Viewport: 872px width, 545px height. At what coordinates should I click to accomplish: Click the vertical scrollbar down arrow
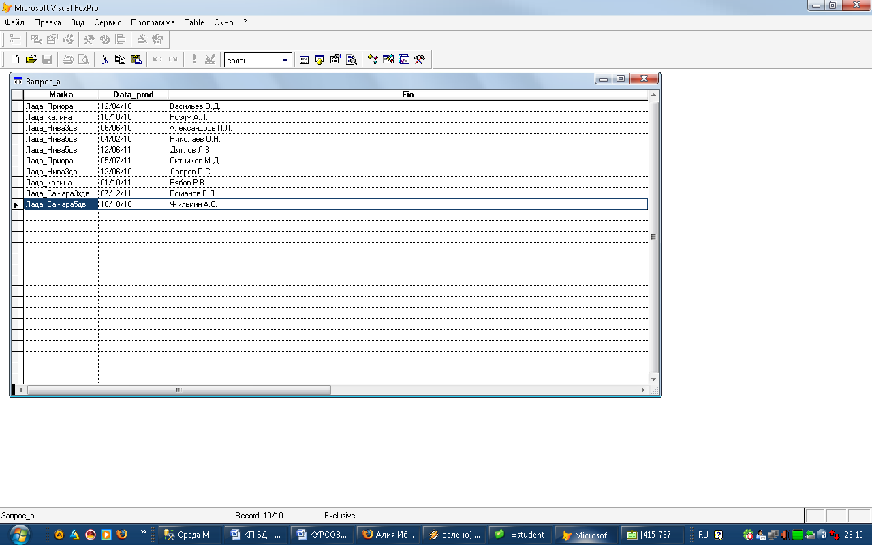coord(654,379)
